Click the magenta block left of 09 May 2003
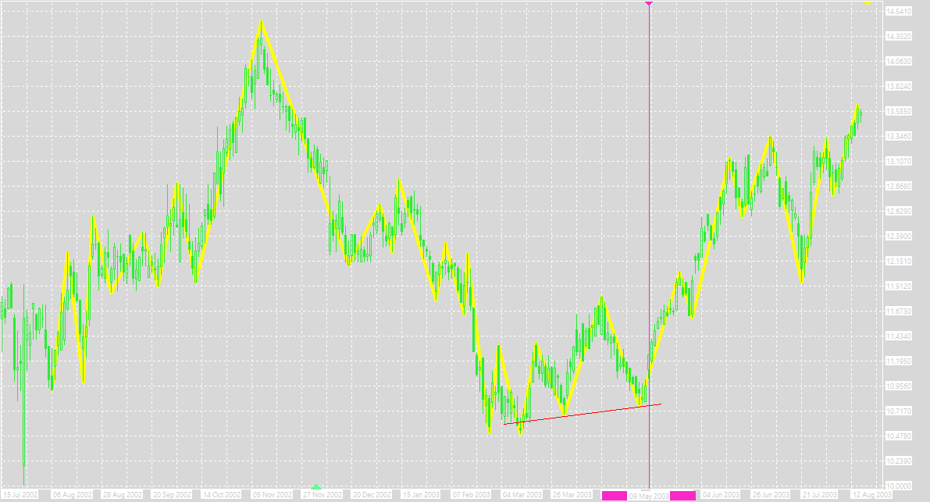 click(614, 496)
